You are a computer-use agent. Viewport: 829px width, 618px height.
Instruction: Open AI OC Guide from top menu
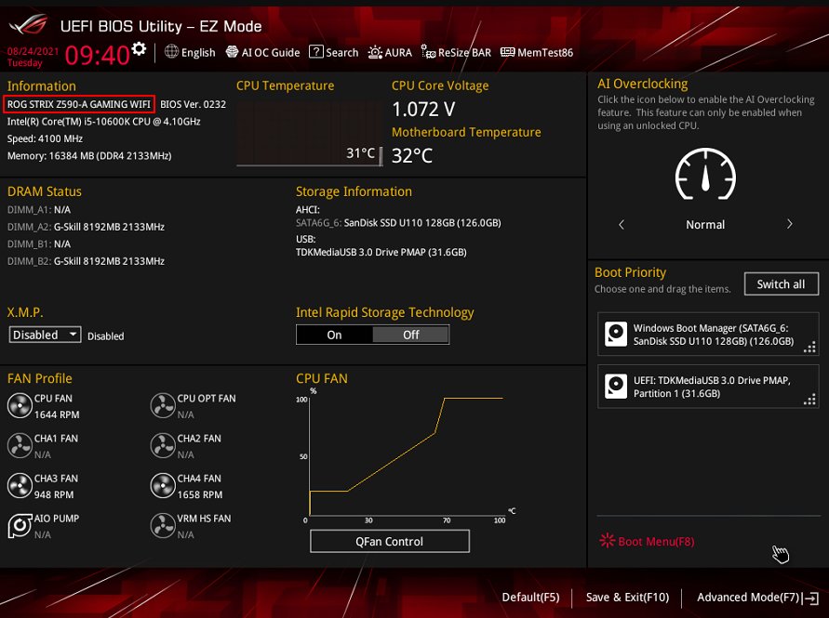click(x=262, y=53)
